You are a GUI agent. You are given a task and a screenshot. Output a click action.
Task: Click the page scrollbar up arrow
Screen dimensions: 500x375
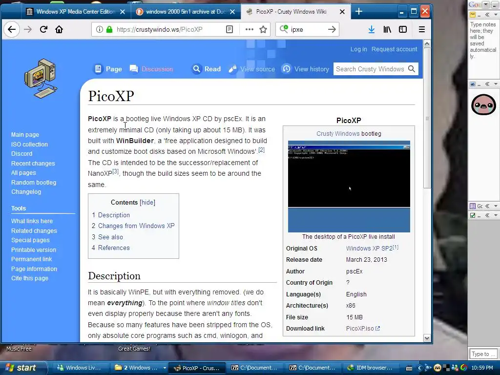pos(427,43)
